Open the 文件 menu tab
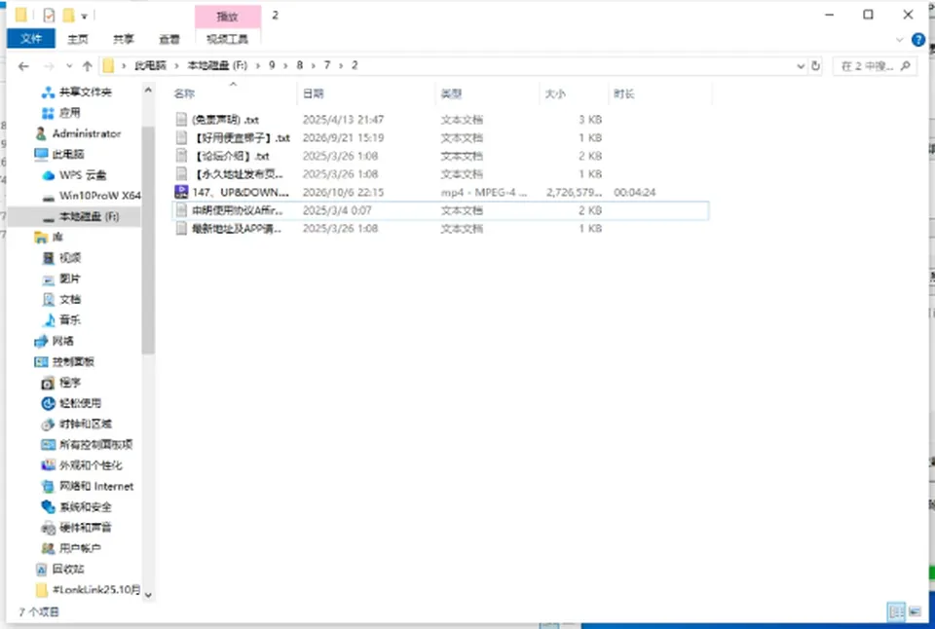935x629 pixels. point(31,39)
